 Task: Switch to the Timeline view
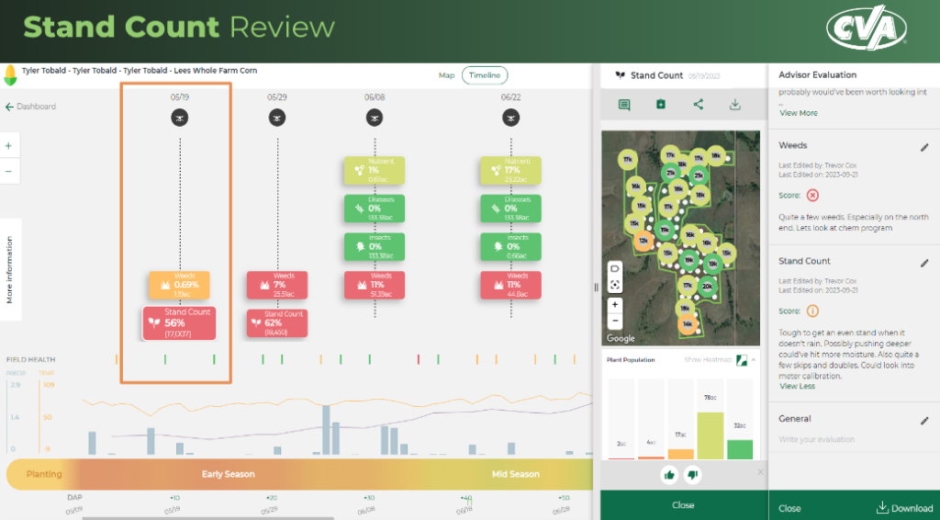pos(485,75)
